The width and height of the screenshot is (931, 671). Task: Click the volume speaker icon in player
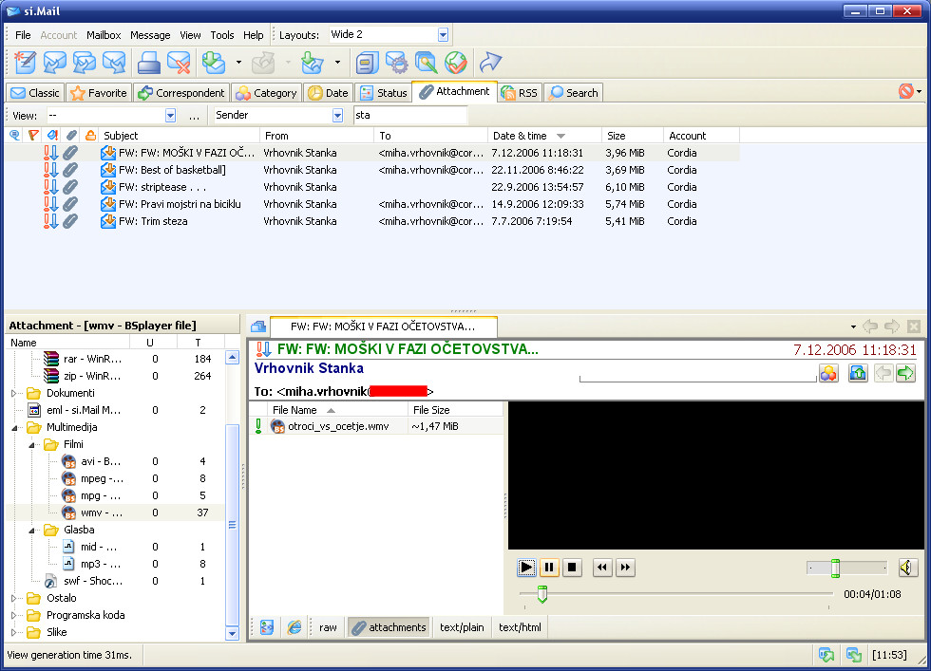907,568
